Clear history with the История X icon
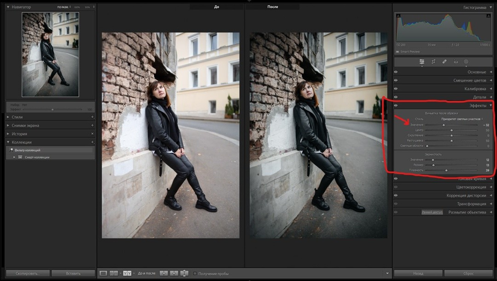The width and height of the screenshot is (497, 281). pos(93,134)
